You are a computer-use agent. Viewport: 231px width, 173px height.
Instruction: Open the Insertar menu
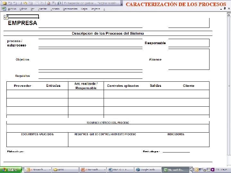(42, 9)
